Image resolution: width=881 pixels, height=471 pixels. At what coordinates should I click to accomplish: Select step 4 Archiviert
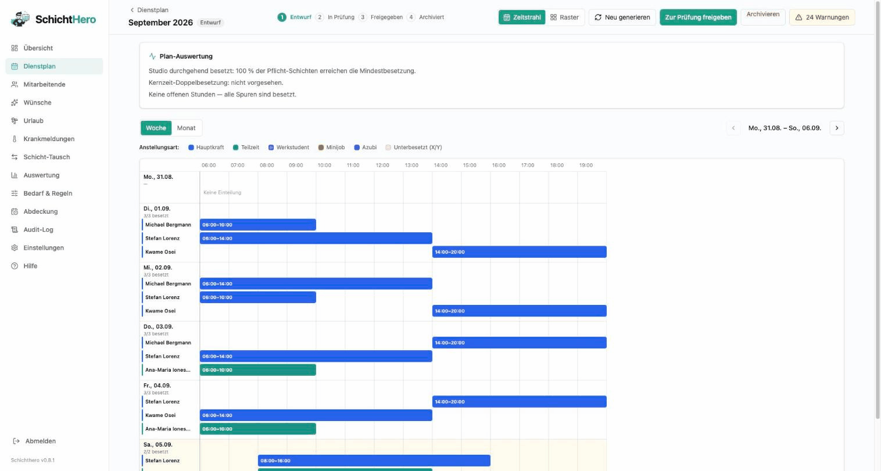tap(425, 17)
